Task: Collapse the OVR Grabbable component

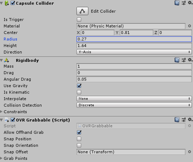Action: click(x=1, y=120)
